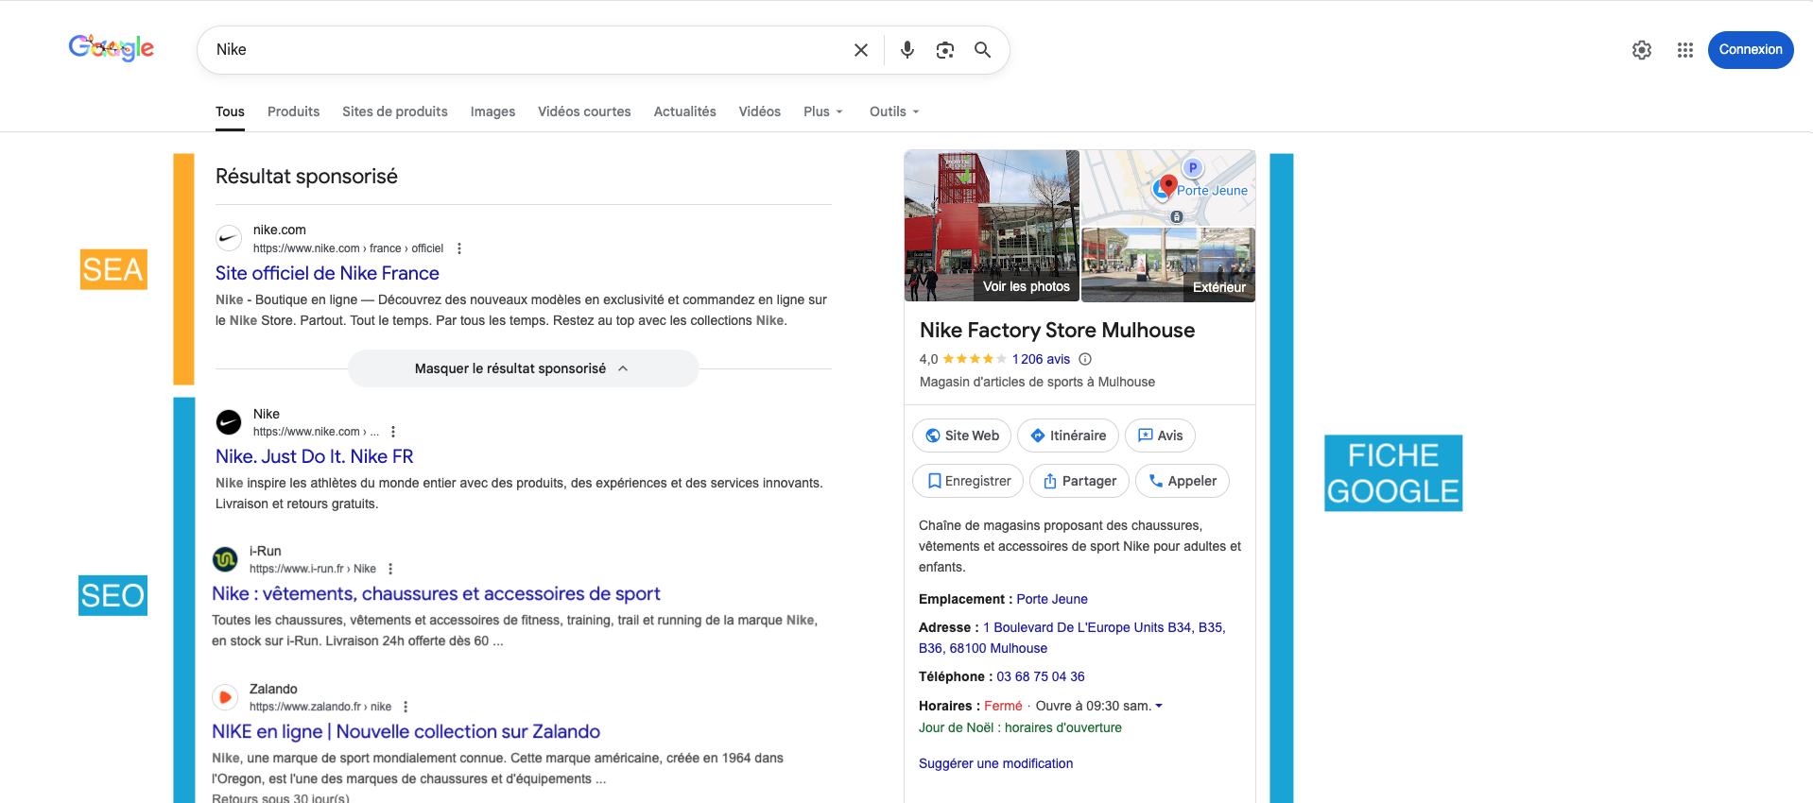1813x803 pixels.
Task: Click phone number 03 68 75 04 36
Action: [1040, 676]
